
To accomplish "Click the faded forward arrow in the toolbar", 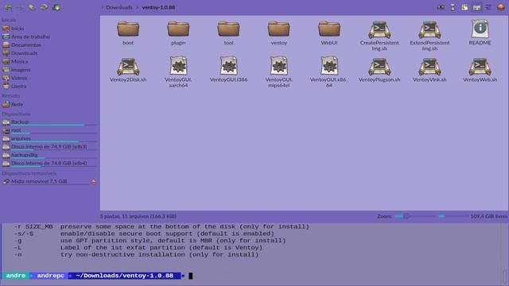I will pos(20,7).
